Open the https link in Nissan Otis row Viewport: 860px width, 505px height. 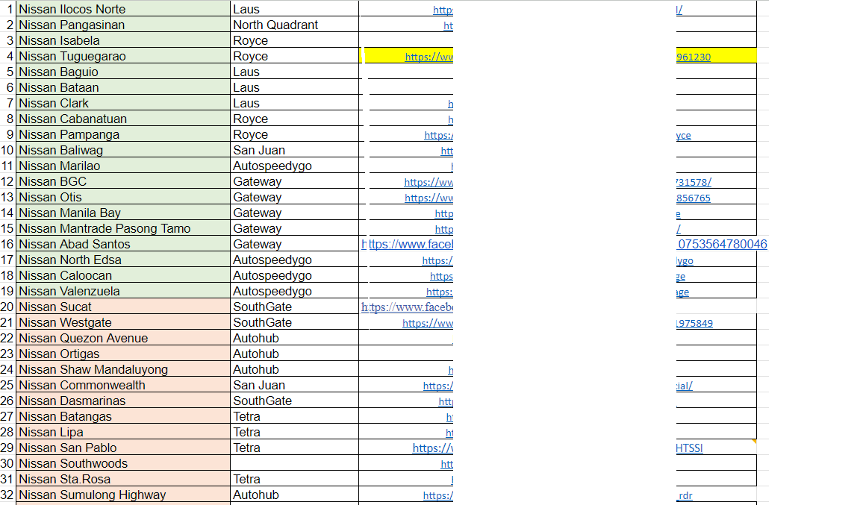point(429,198)
